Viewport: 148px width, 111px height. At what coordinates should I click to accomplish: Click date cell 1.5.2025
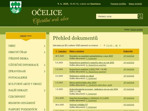59,89
